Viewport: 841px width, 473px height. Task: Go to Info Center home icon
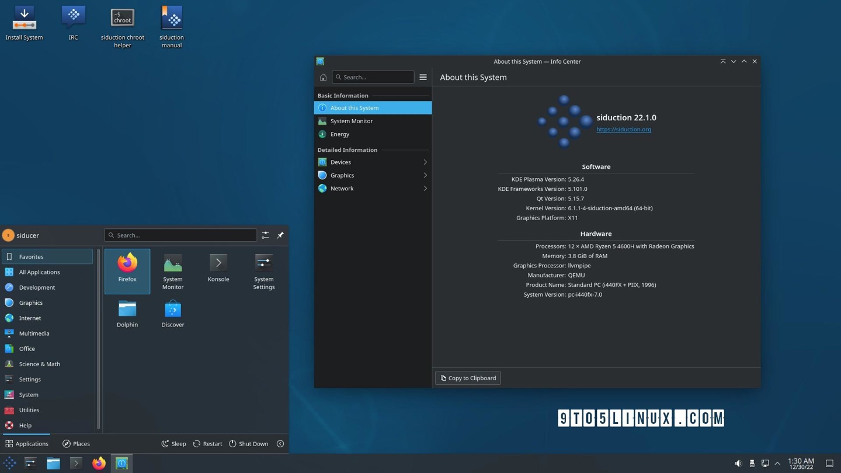323,77
